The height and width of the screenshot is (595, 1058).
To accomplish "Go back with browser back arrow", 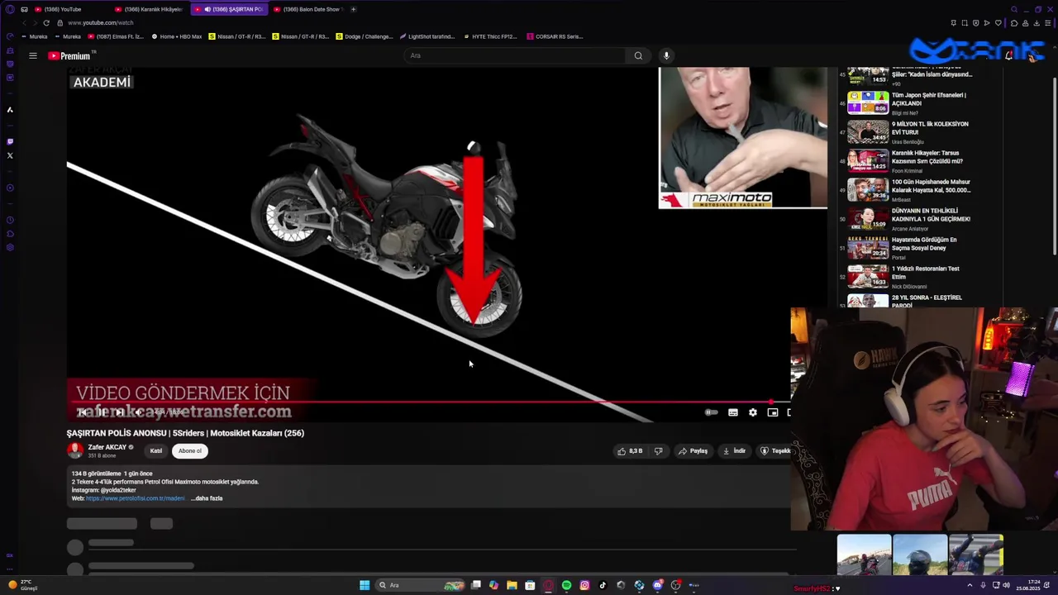I will pos(24,22).
